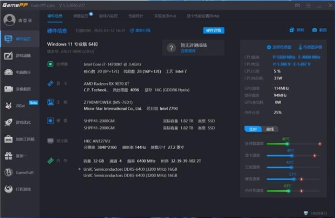Click the 立即测评 benchmark link

point(188,51)
